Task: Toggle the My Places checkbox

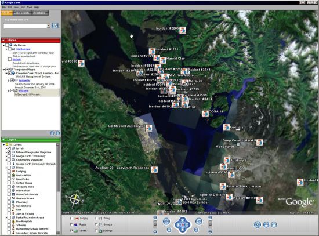Action: click(7, 45)
